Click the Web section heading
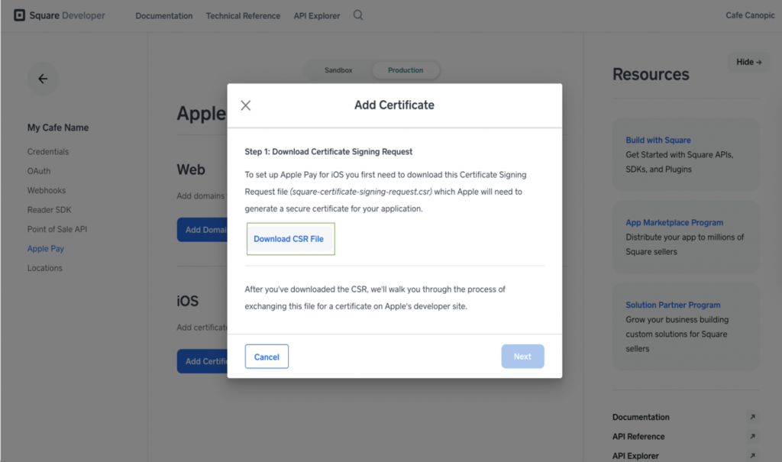 (x=191, y=170)
